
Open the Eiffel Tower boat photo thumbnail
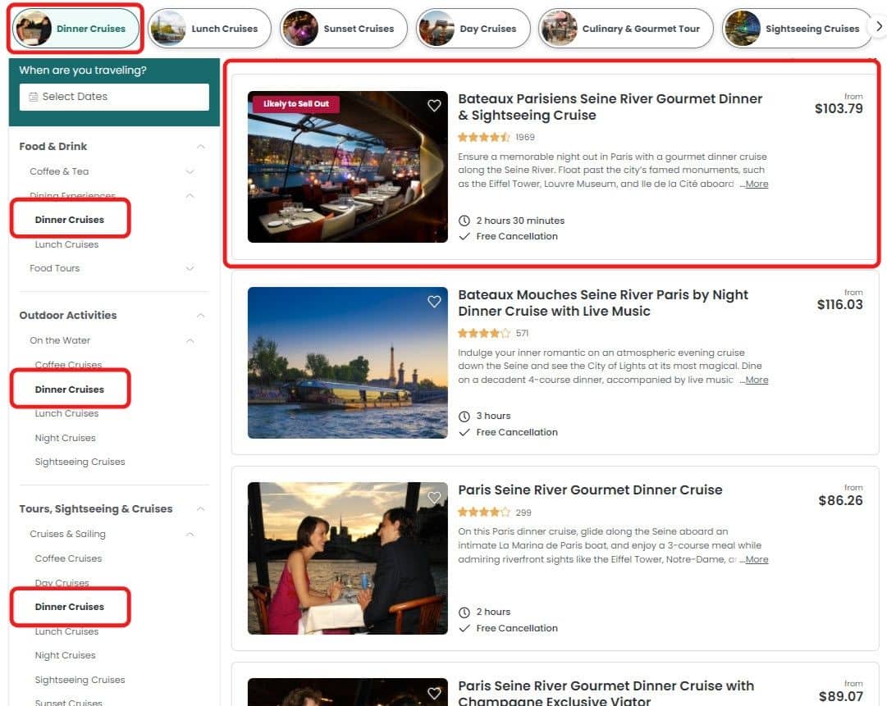tap(347, 363)
